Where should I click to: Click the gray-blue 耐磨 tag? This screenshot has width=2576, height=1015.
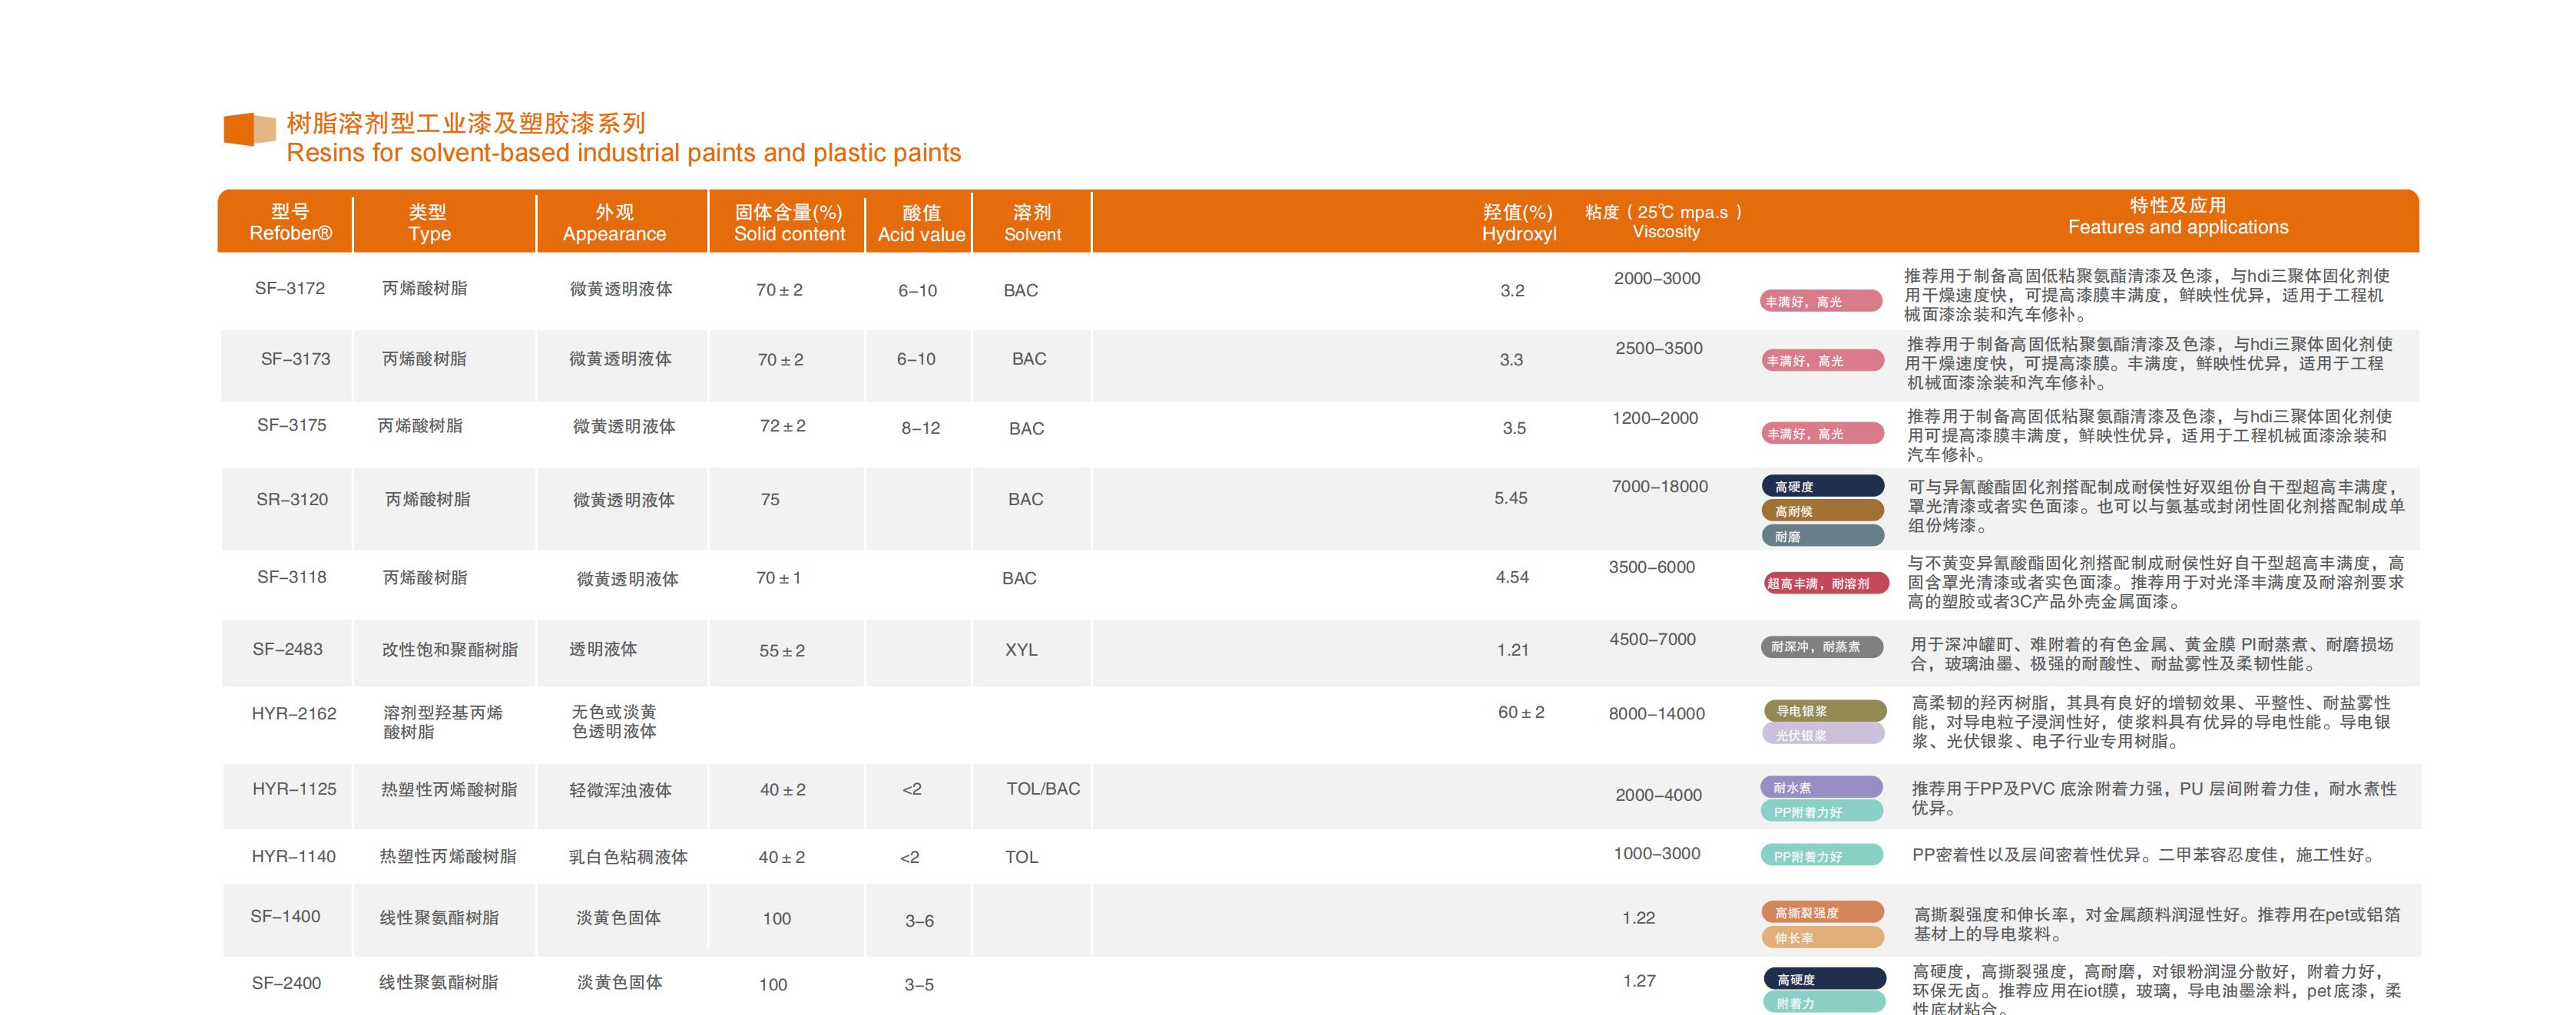(x=1822, y=537)
